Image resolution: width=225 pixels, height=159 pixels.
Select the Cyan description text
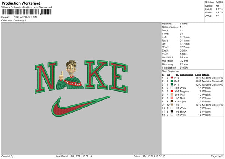point(183,102)
